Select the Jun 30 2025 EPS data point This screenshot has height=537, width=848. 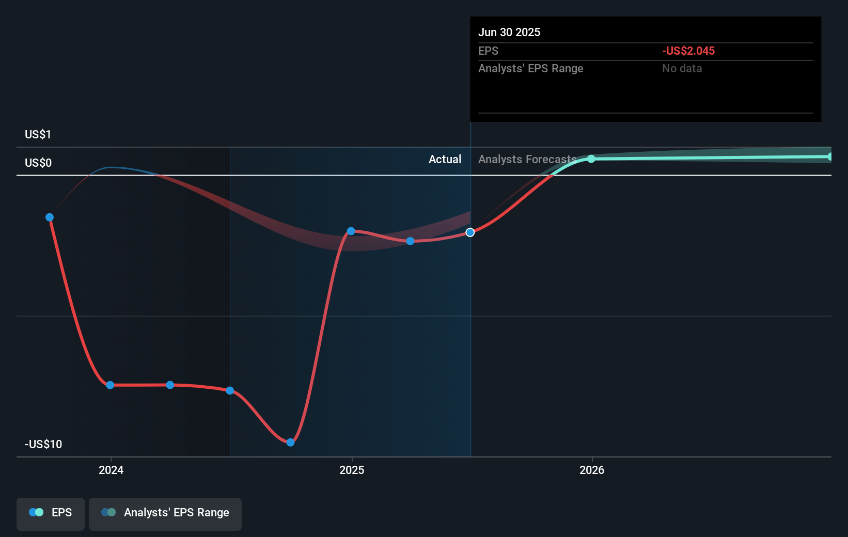470,232
